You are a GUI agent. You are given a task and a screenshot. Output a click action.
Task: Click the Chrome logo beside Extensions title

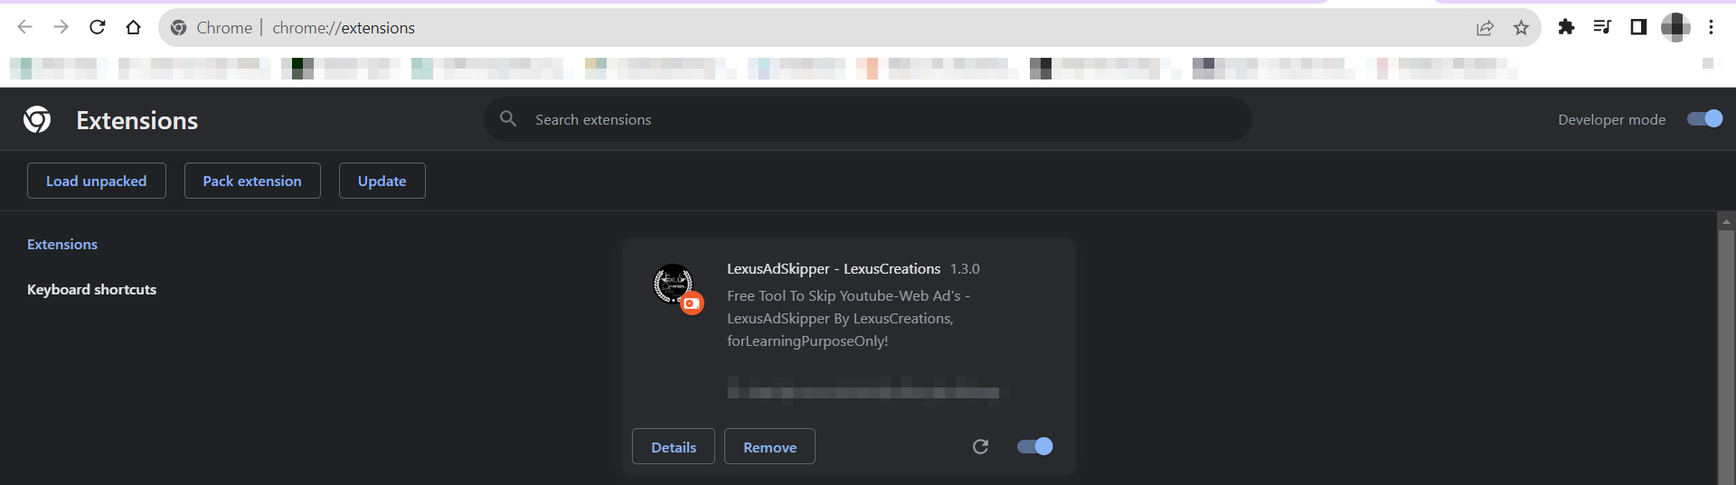pos(37,119)
